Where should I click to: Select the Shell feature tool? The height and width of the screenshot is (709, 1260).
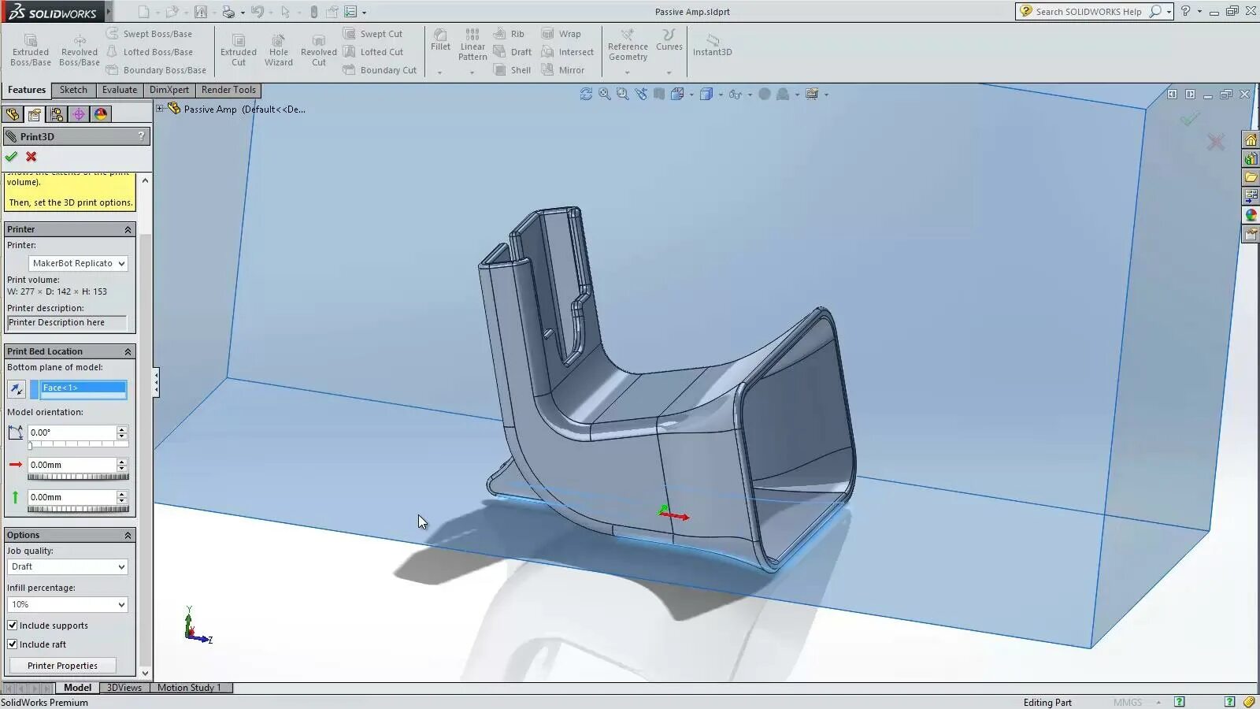pyautogui.click(x=513, y=70)
